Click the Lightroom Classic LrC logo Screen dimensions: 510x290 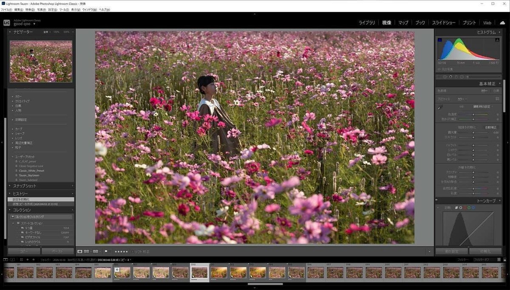coord(6,23)
